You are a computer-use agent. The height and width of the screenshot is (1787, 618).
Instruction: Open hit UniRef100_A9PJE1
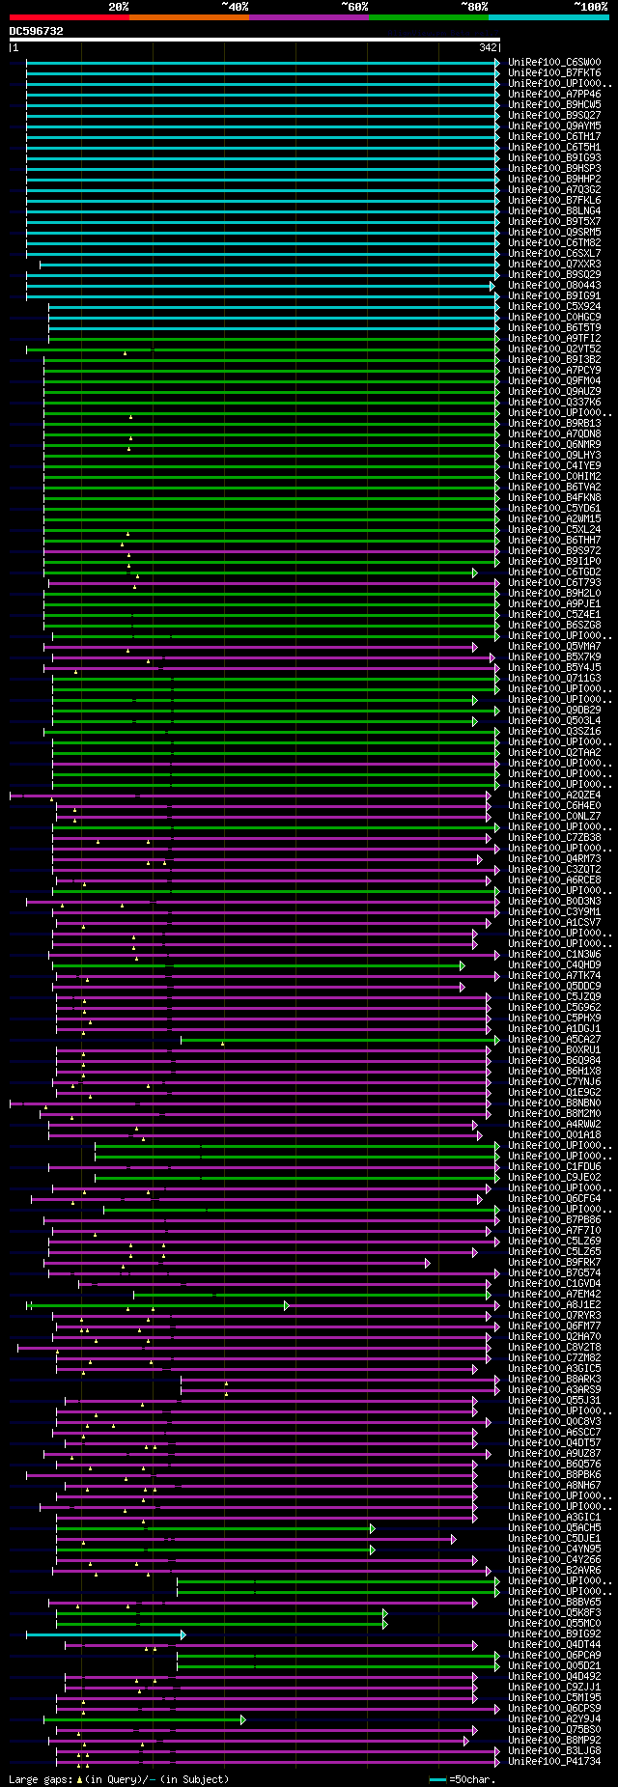[x=554, y=603]
